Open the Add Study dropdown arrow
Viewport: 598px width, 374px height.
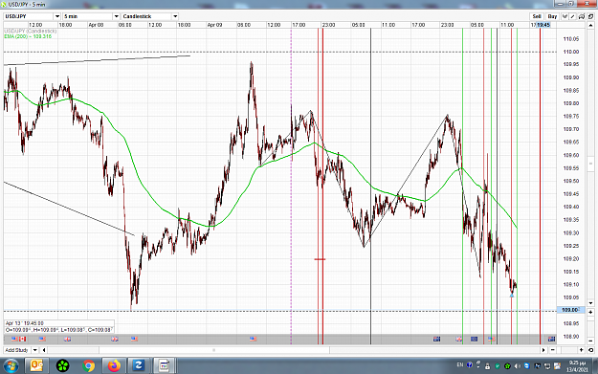(x=34, y=350)
